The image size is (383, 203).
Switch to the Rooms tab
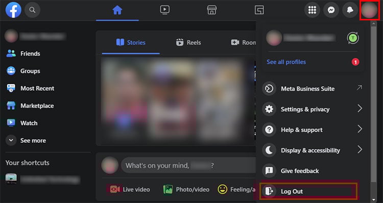(243, 42)
